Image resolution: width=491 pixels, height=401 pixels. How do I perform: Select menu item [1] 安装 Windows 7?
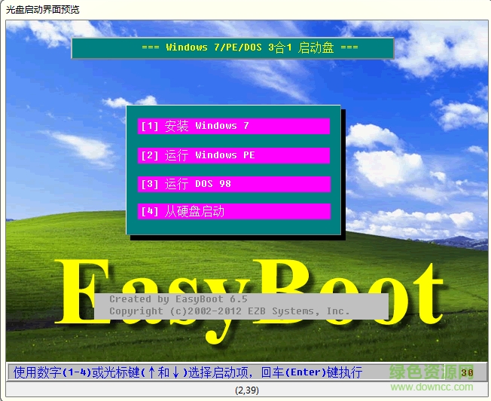233,126
